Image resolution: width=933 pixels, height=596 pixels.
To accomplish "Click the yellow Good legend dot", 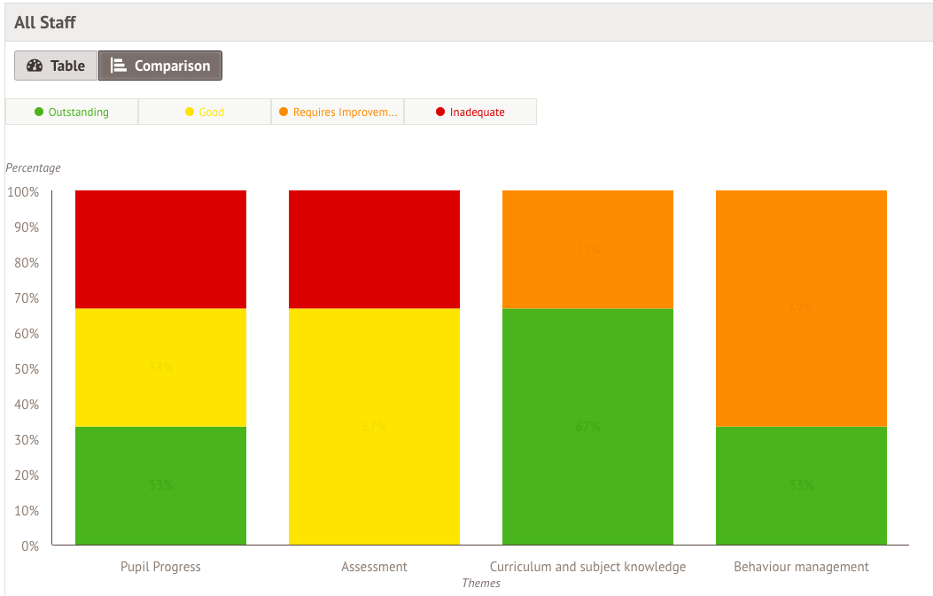I will [x=190, y=112].
